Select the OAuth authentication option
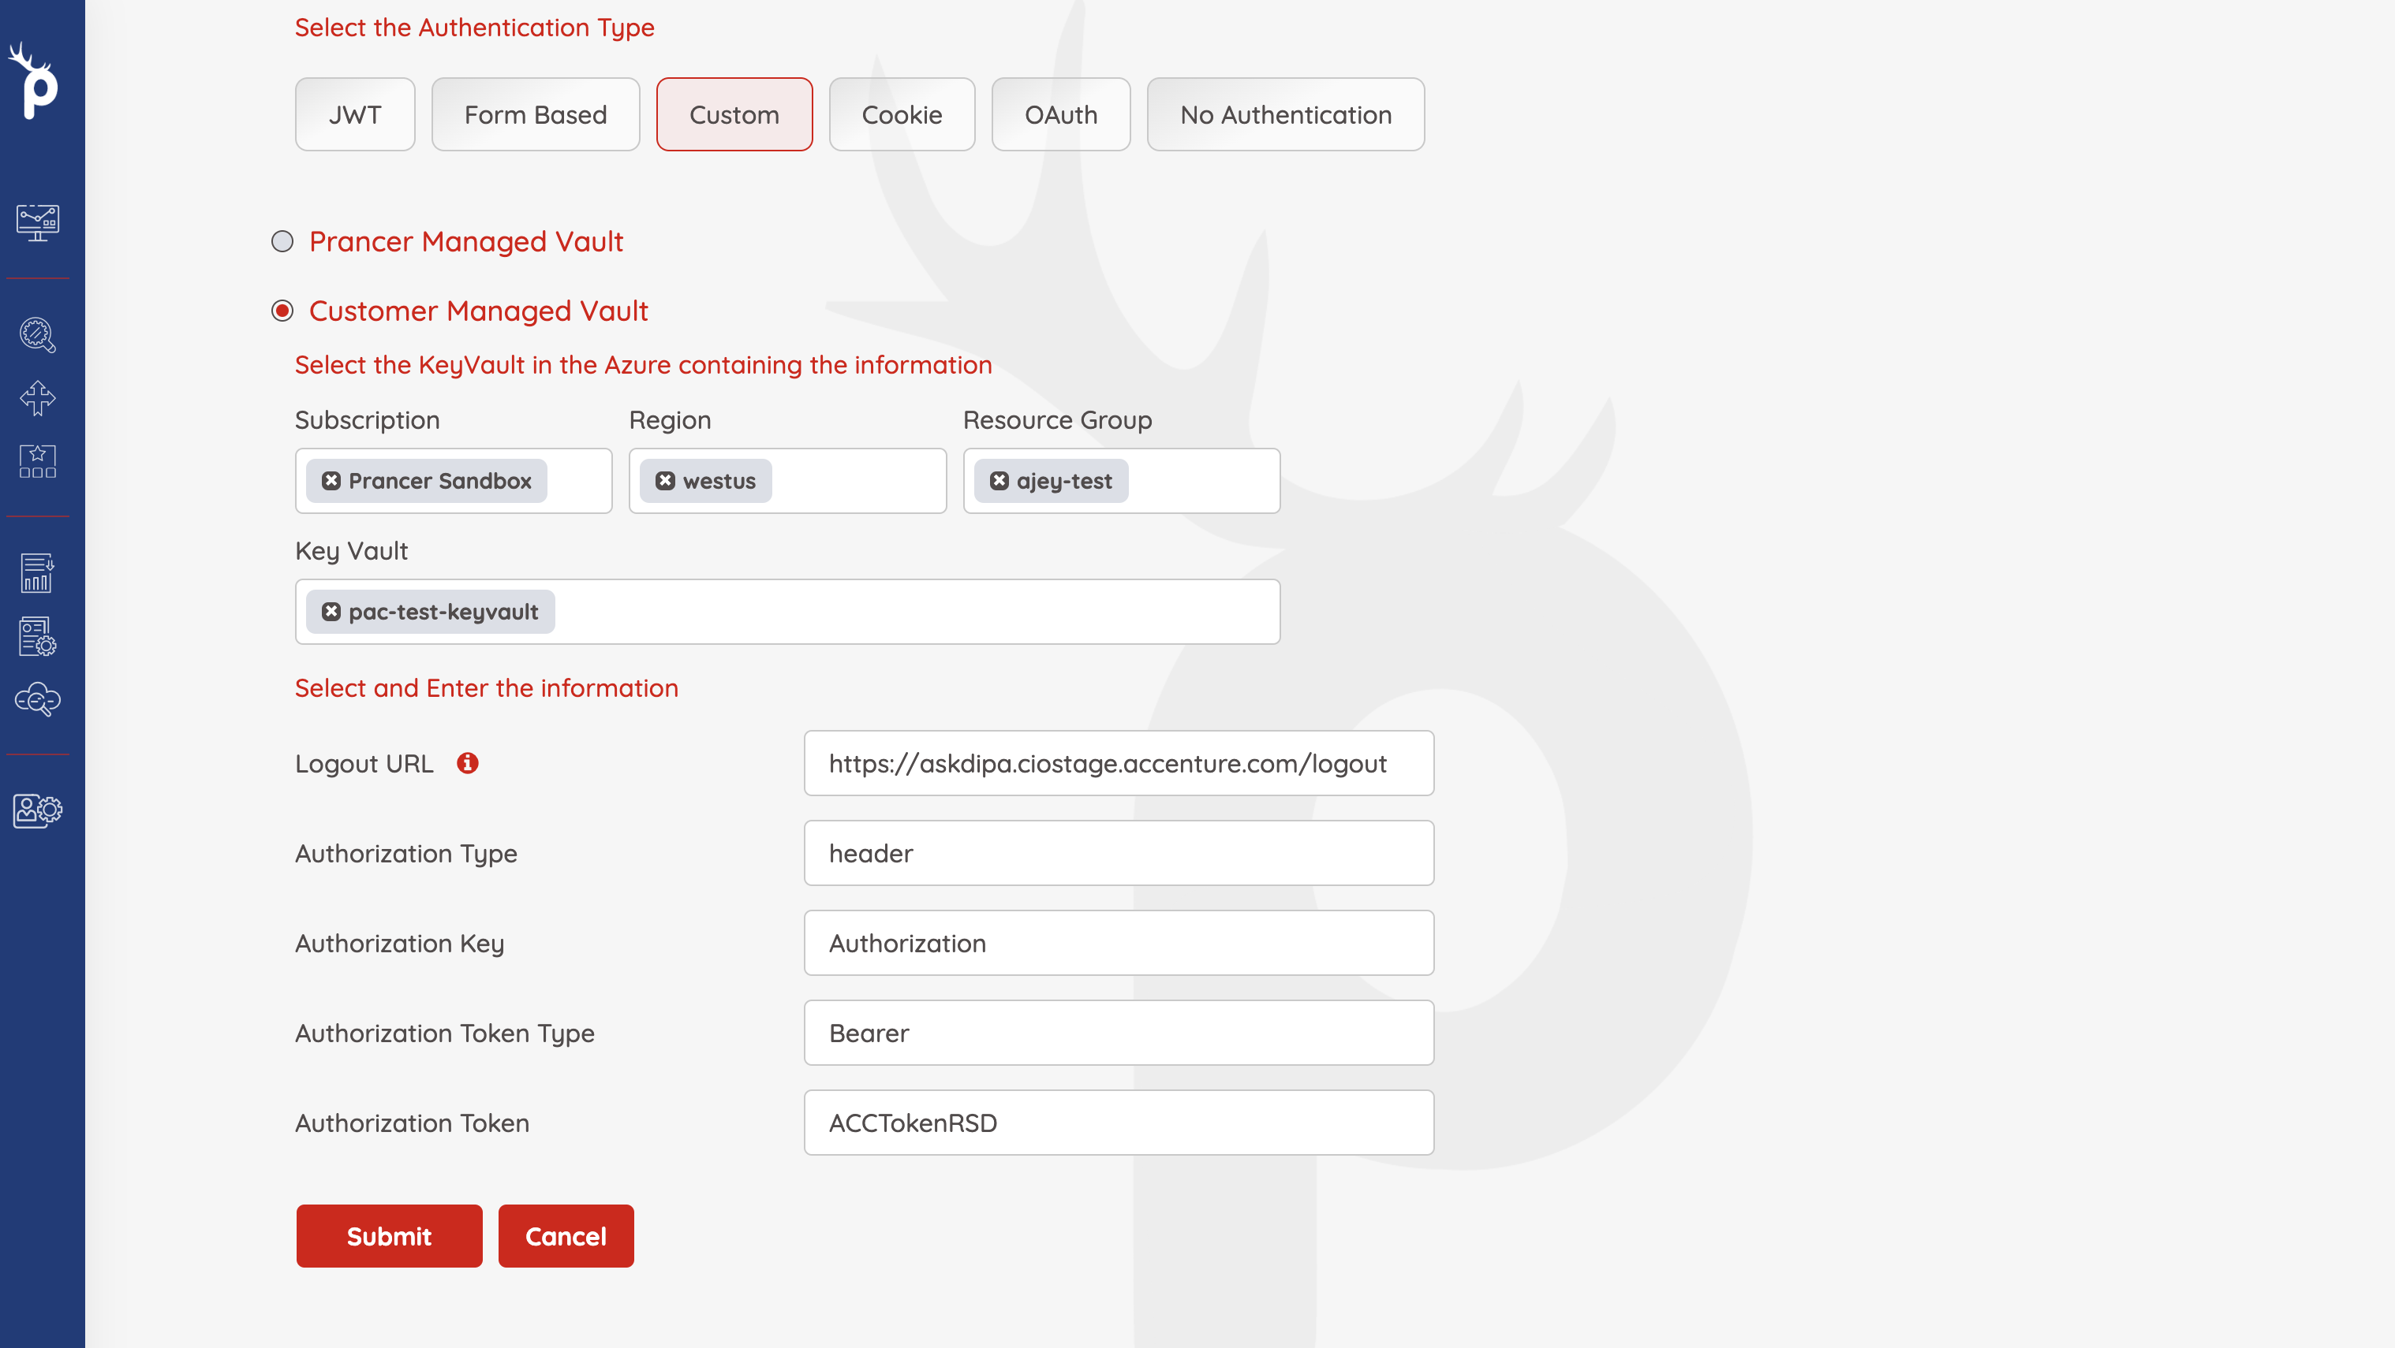This screenshot has width=2395, height=1348. [x=1061, y=114]
